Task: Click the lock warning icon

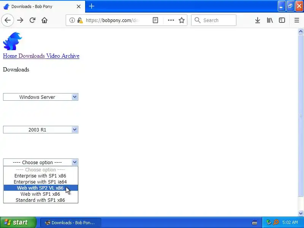Action: (x=80, y=20)
